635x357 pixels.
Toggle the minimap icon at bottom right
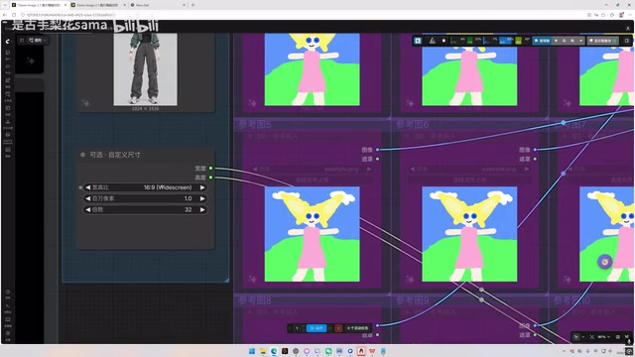617,337
